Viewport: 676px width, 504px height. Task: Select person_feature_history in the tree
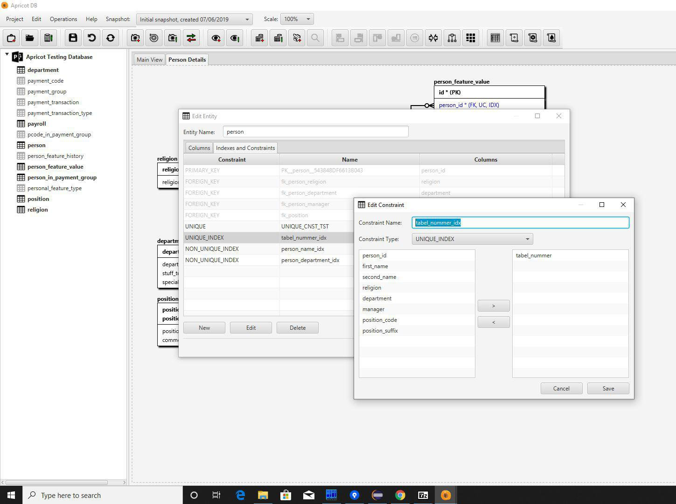(x=56, y=156)
